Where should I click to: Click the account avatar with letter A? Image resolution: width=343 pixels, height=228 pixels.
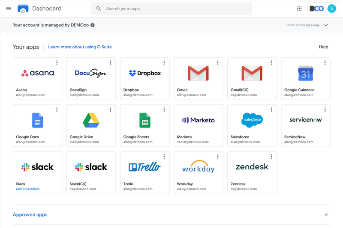(x=331, y=9)
